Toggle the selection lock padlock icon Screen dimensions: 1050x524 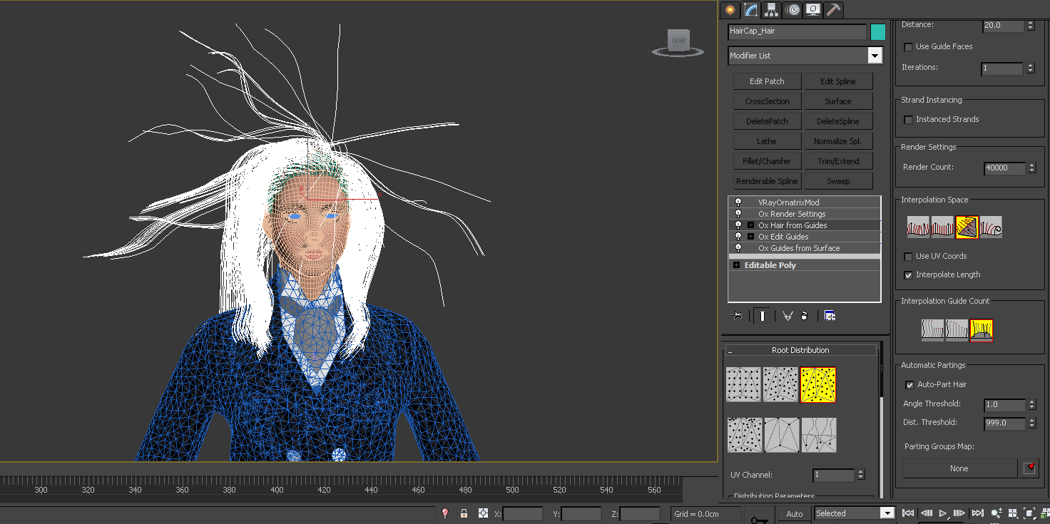[x=464, y=513]
